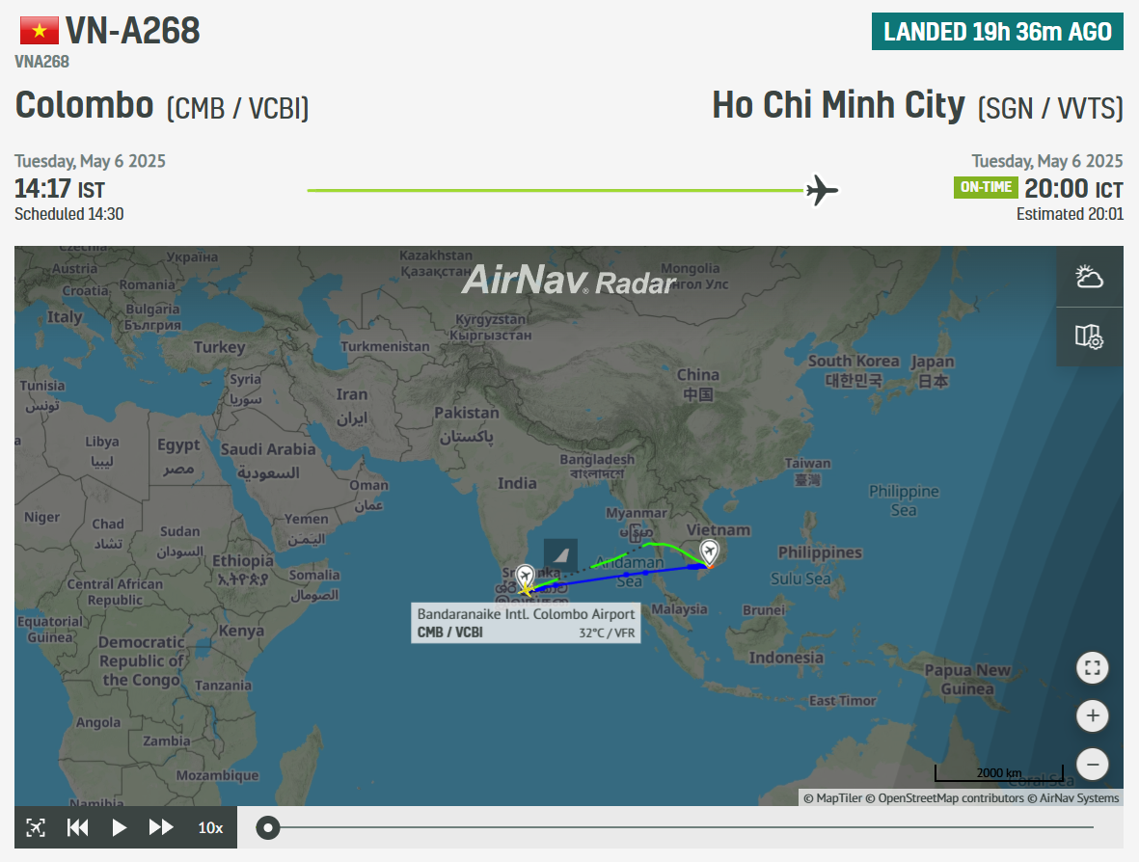Click the fit-track-to-view icon
Viewport: 1139px width, 862px height.
(x=36, y=827)
